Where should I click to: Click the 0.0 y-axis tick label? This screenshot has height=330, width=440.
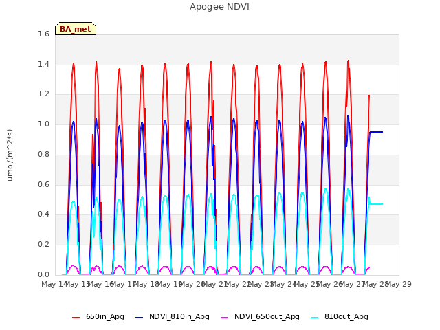[43, 274]
